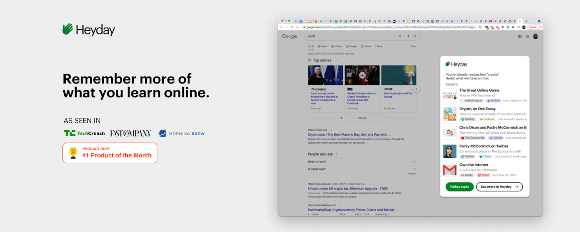Click the Gmail envelope thumbnail
Viewport: 580px width, 232px height.
point(449,170)
